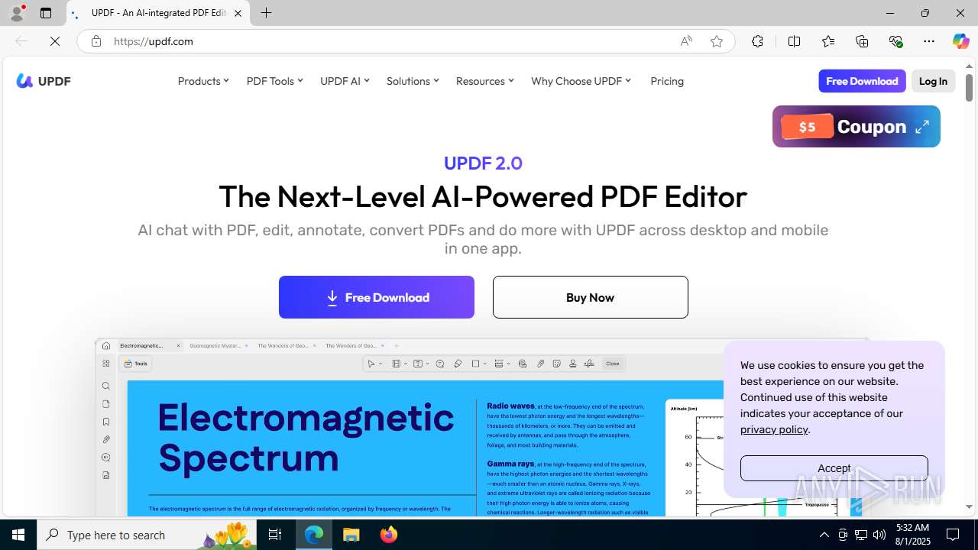Launch Firefox from the taskbar
This screenshot has width=978, height=550.
click(x=389, y=535)
